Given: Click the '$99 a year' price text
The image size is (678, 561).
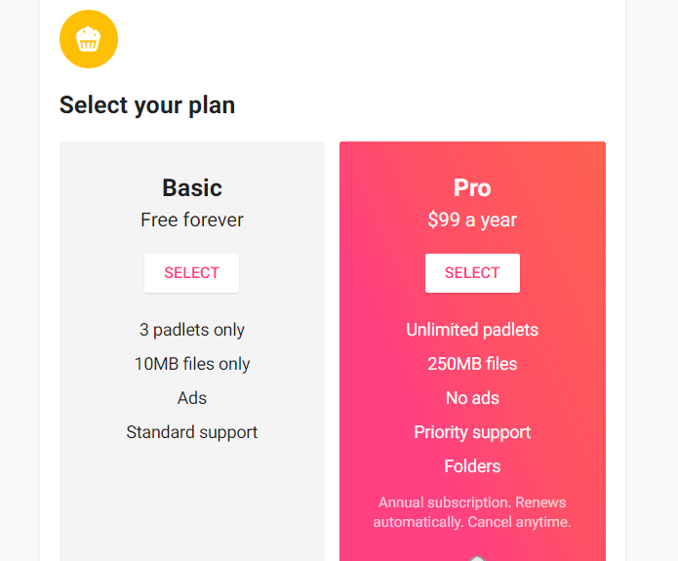Looking at the screenshot, I should coord(472,220).
